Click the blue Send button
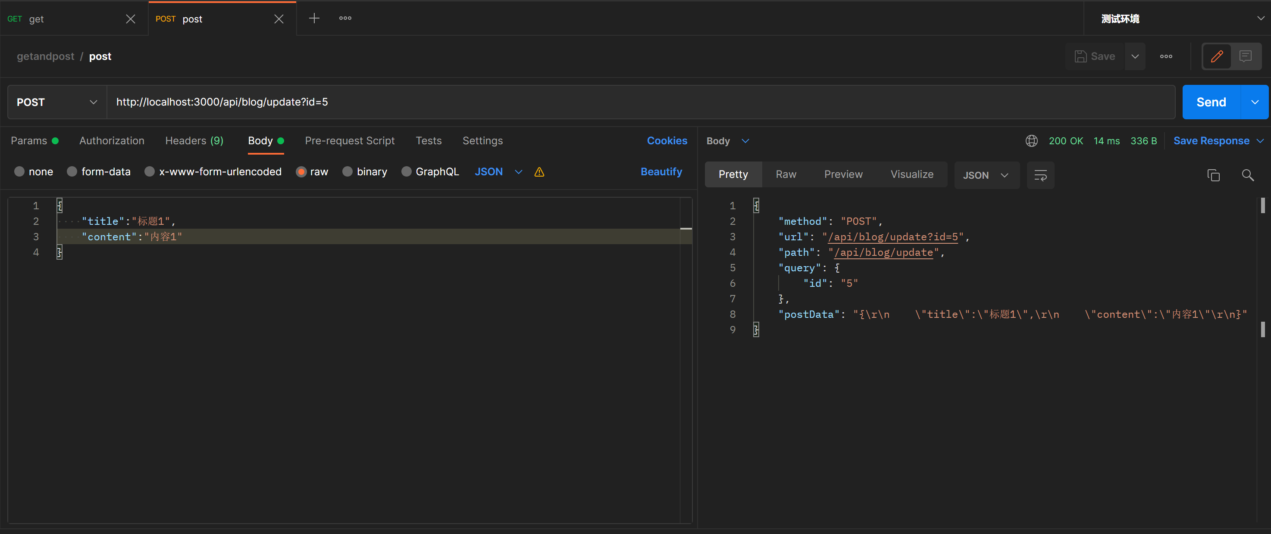Viewport: 1271px width, 534px height. [x=1211, y=102]
